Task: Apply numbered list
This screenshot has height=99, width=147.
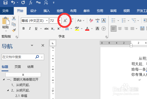Action: (x=124, y=20)
